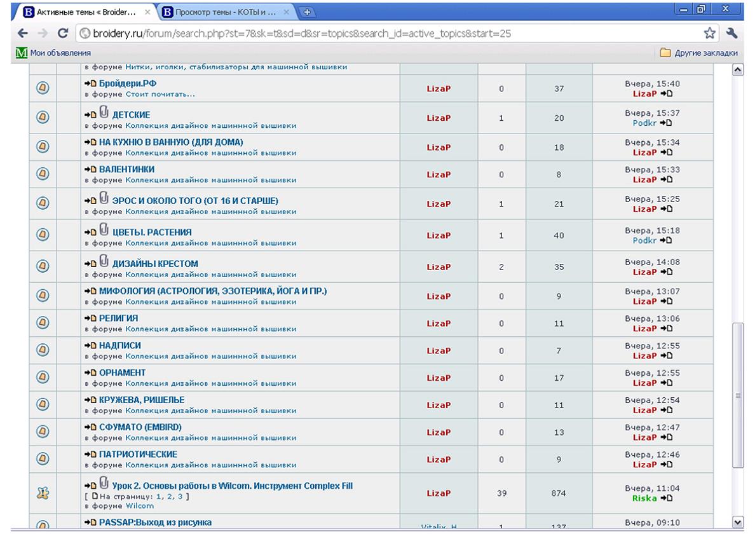This screenshot has height=534, width=755.
Task: Click the folder icon for Другие закладки
Action: pyautogui.click(x=665, y=53)
